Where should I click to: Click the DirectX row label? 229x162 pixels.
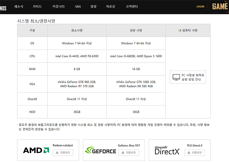tap(32, 99)
